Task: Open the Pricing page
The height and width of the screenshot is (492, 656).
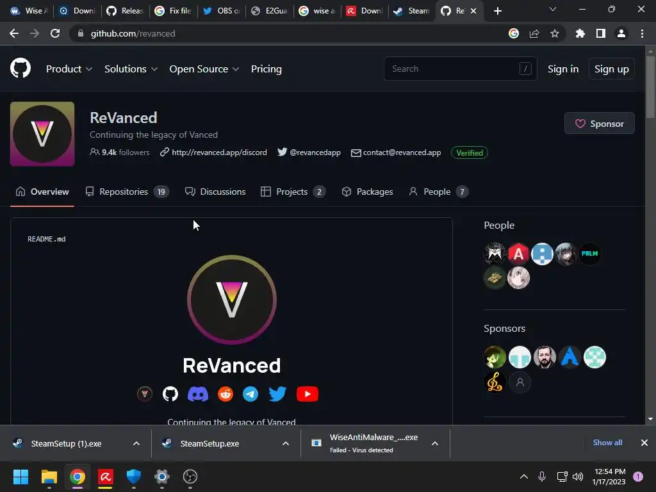Action: click(266, 69)
